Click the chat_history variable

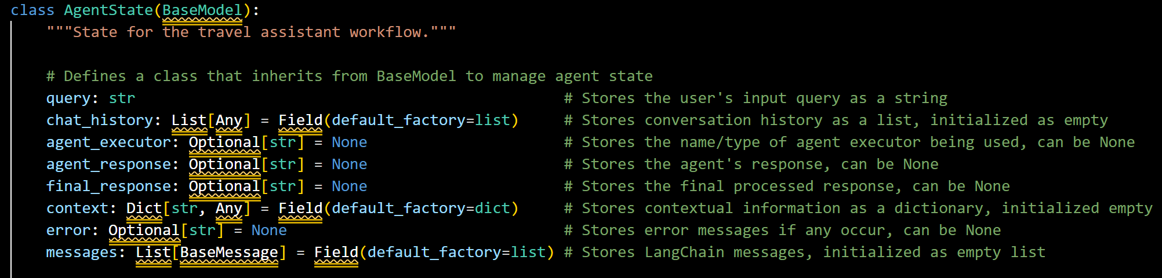tap(100, 120)
